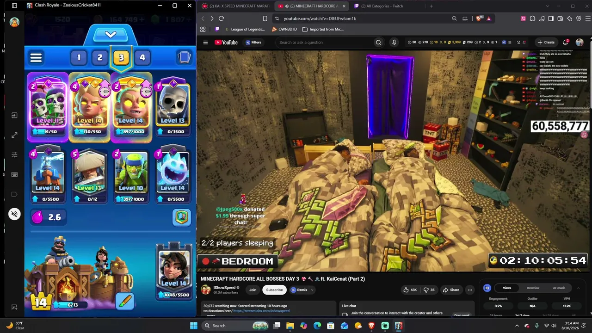Select the Ice Spirit card Level 14
Screen dimensions: 592x333
click(173, 176)
